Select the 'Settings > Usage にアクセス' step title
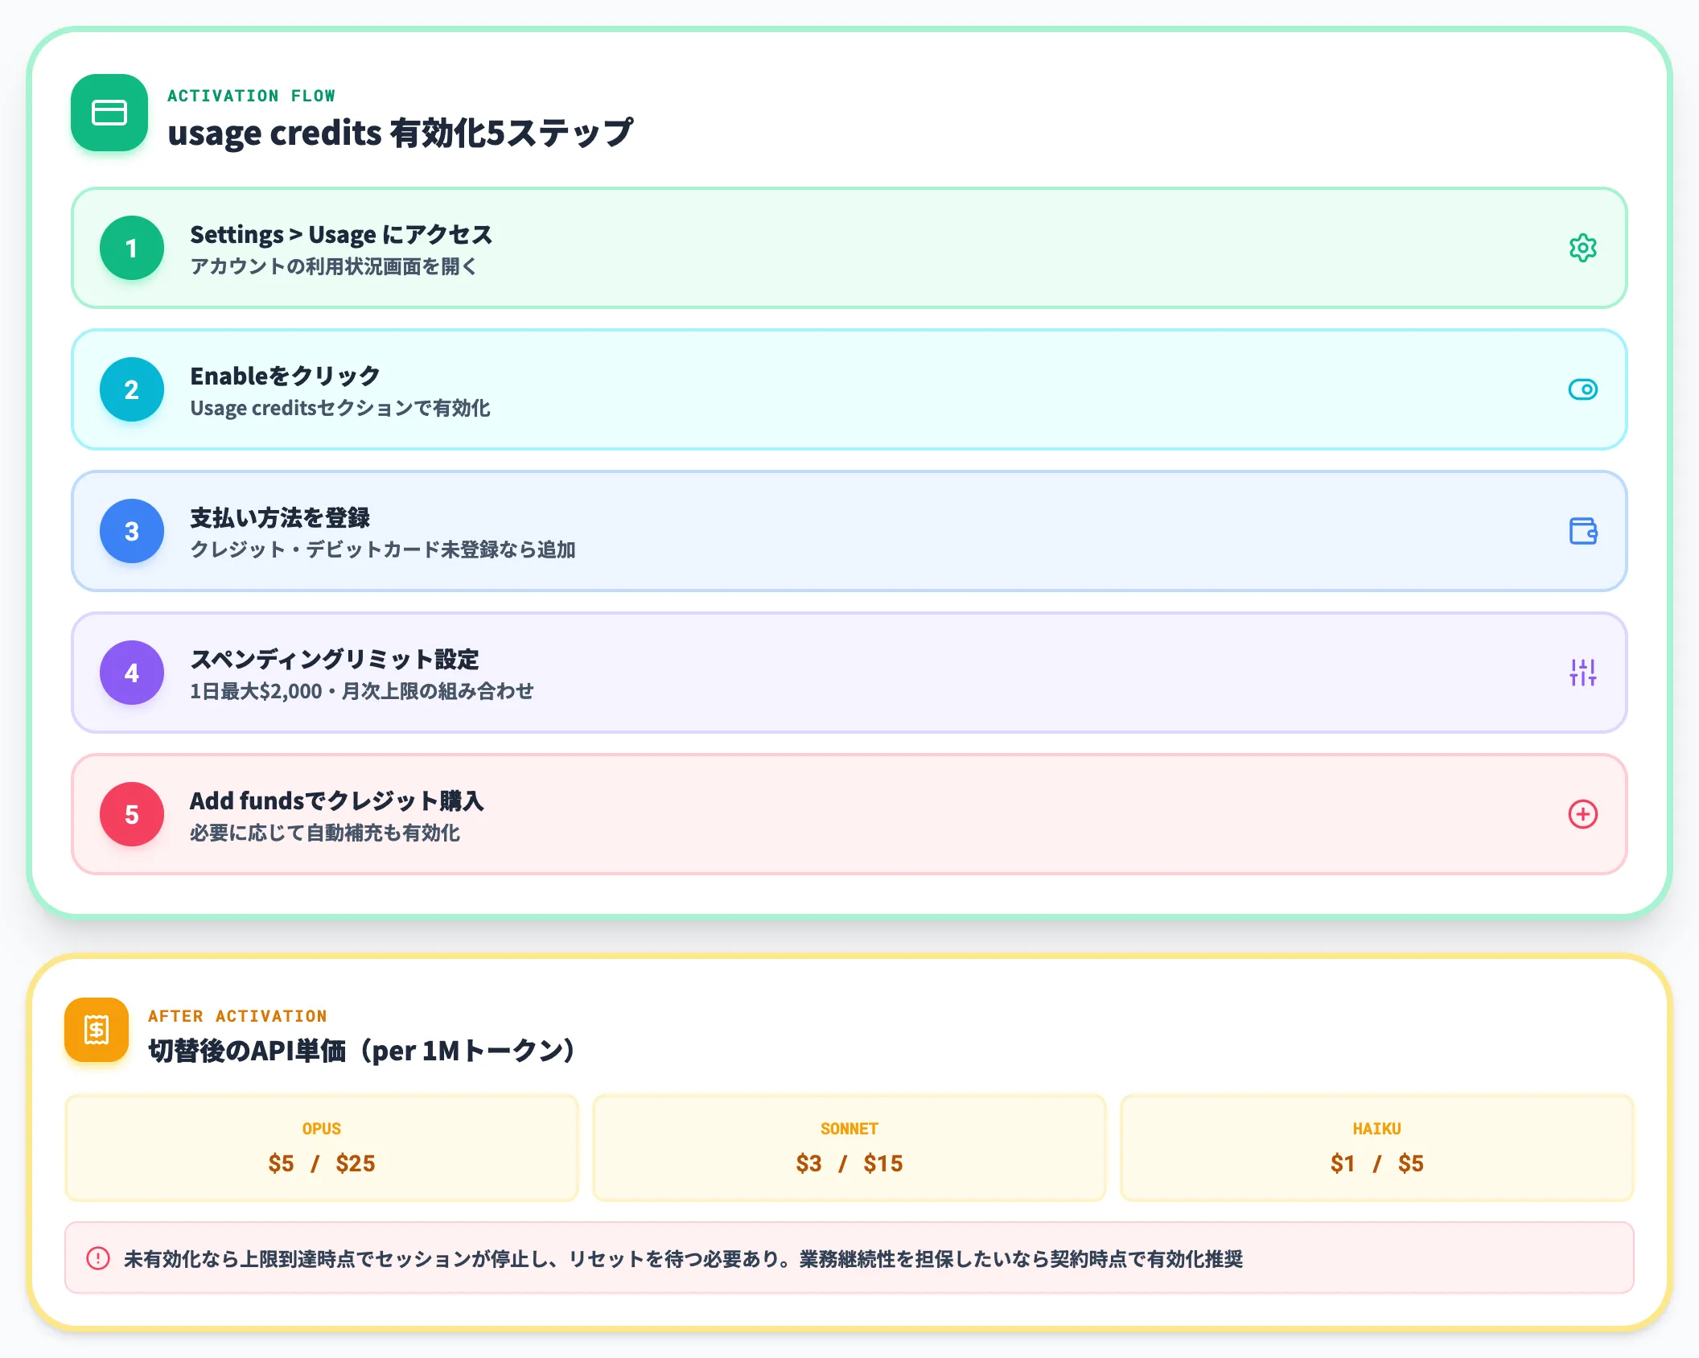 pyautogui.click(x=341, y=234)
